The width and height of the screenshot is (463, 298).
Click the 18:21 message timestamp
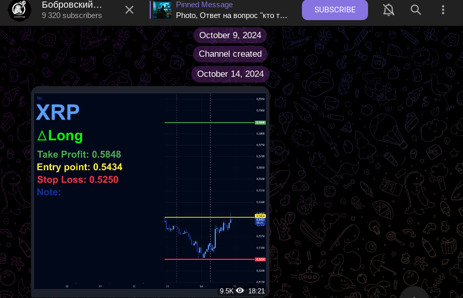pos(257,291)
